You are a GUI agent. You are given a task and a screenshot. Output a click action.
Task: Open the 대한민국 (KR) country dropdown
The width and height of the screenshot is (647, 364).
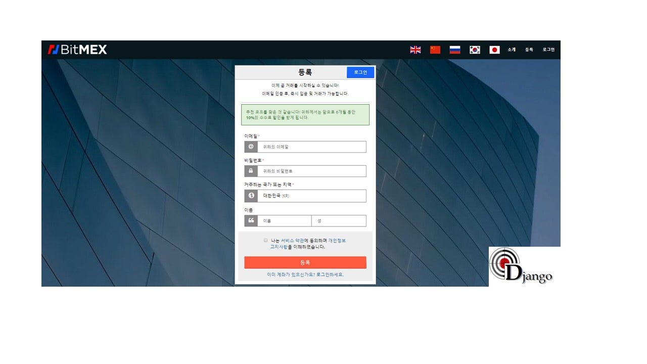click(x=310, y=196)
